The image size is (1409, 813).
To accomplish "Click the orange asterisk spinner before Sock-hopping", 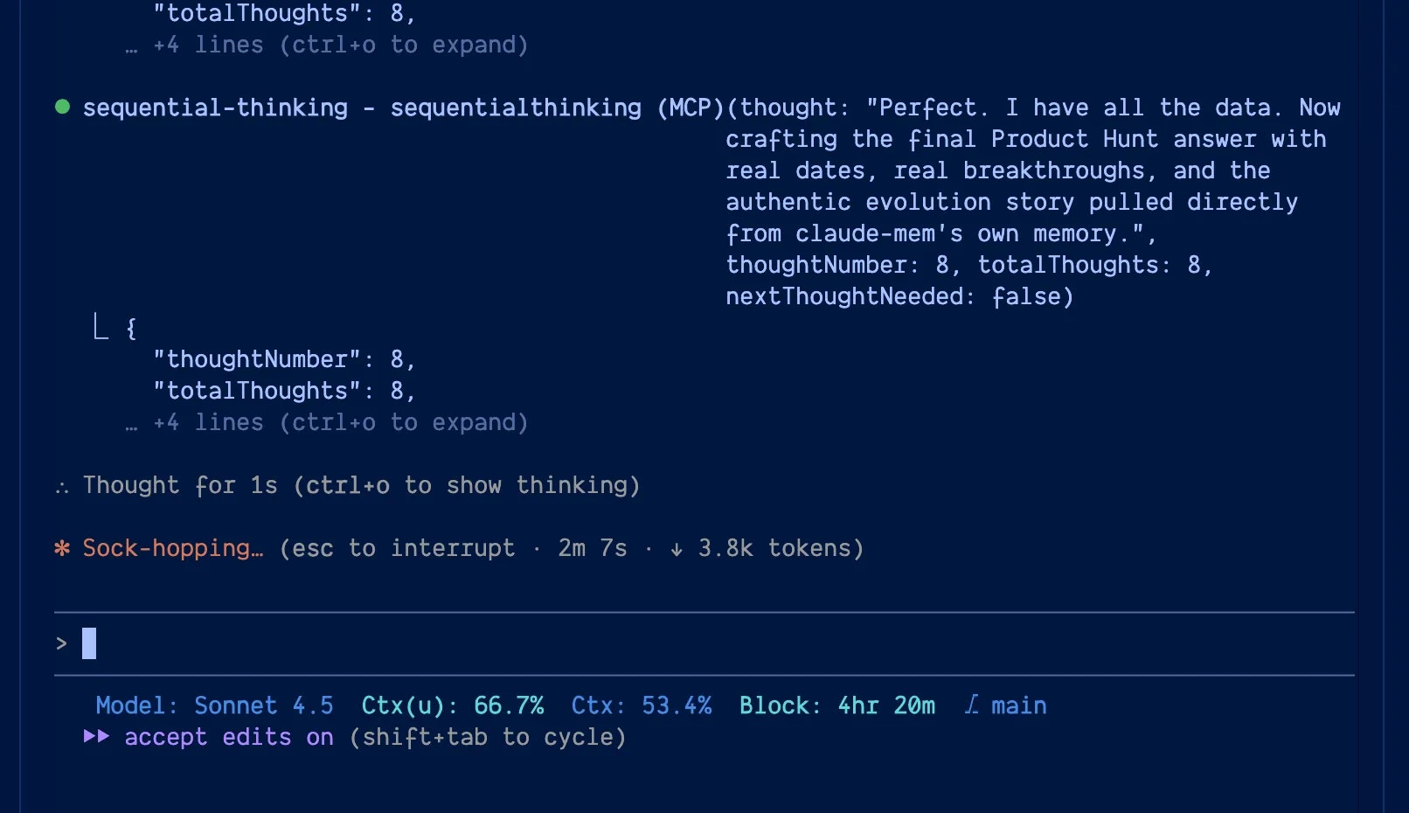I will (x=62, y=548).
